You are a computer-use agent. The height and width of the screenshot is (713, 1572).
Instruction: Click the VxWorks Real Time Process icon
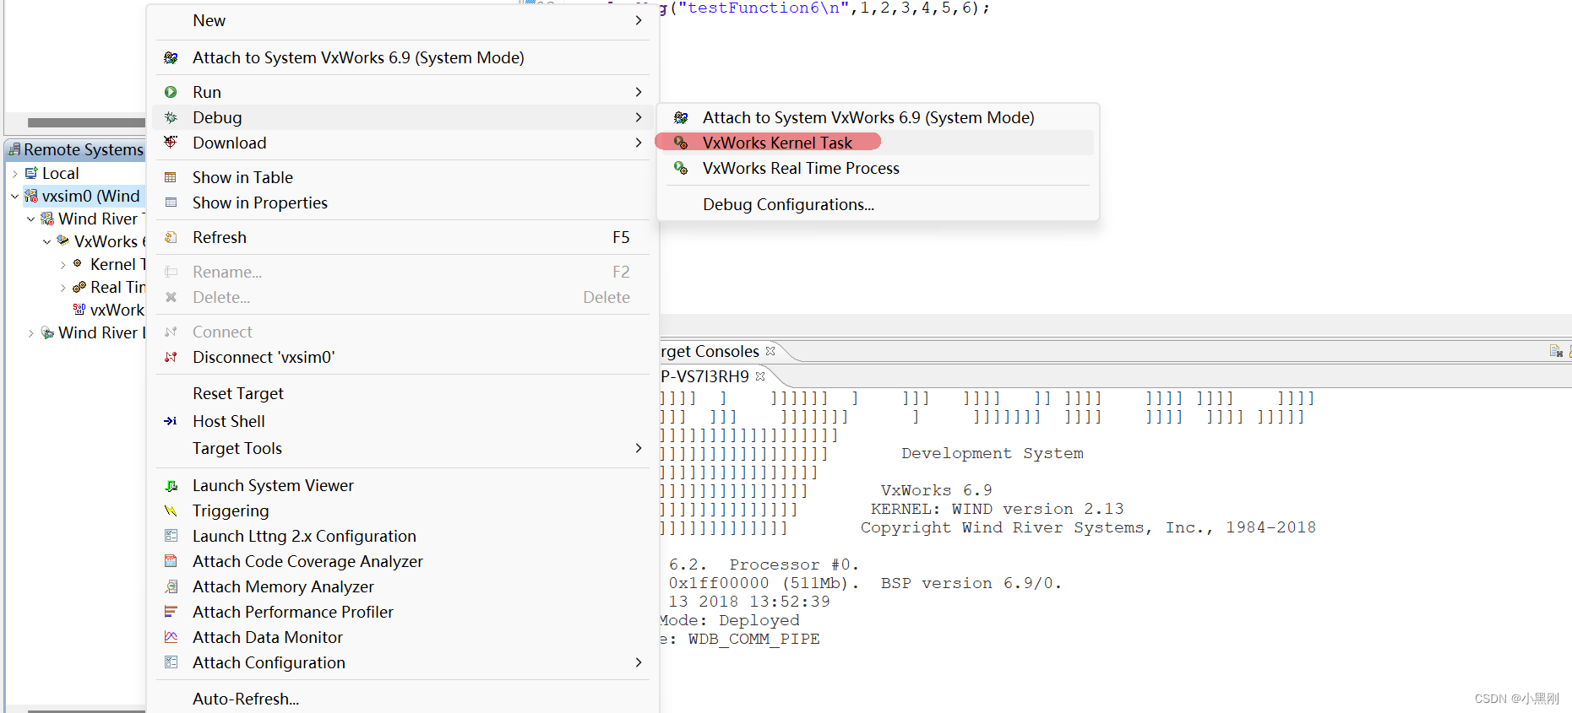coord(681,168)
